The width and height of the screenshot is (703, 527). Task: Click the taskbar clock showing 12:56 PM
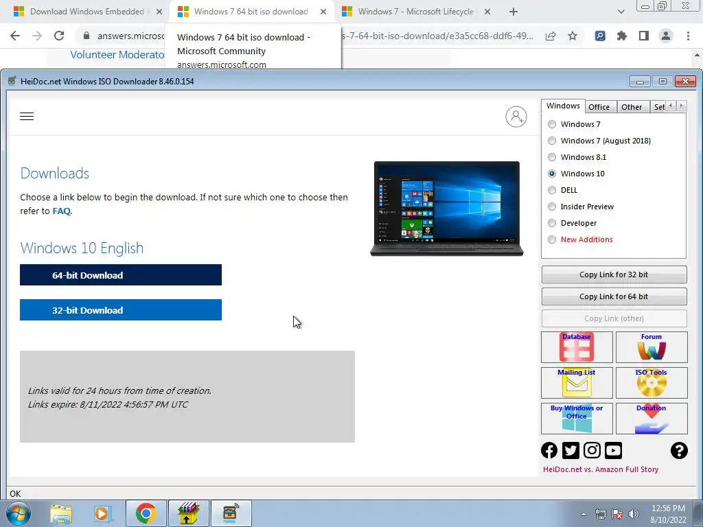tap(668, 514)
